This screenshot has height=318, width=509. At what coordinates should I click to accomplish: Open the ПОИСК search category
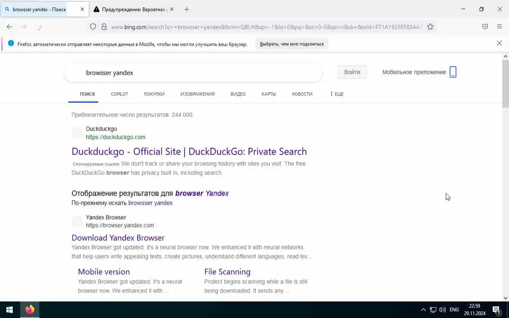[87, 94]
